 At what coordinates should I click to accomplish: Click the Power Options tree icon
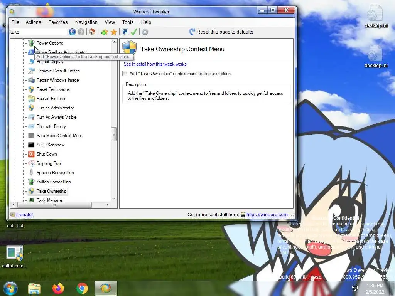[x=31, y=43]
